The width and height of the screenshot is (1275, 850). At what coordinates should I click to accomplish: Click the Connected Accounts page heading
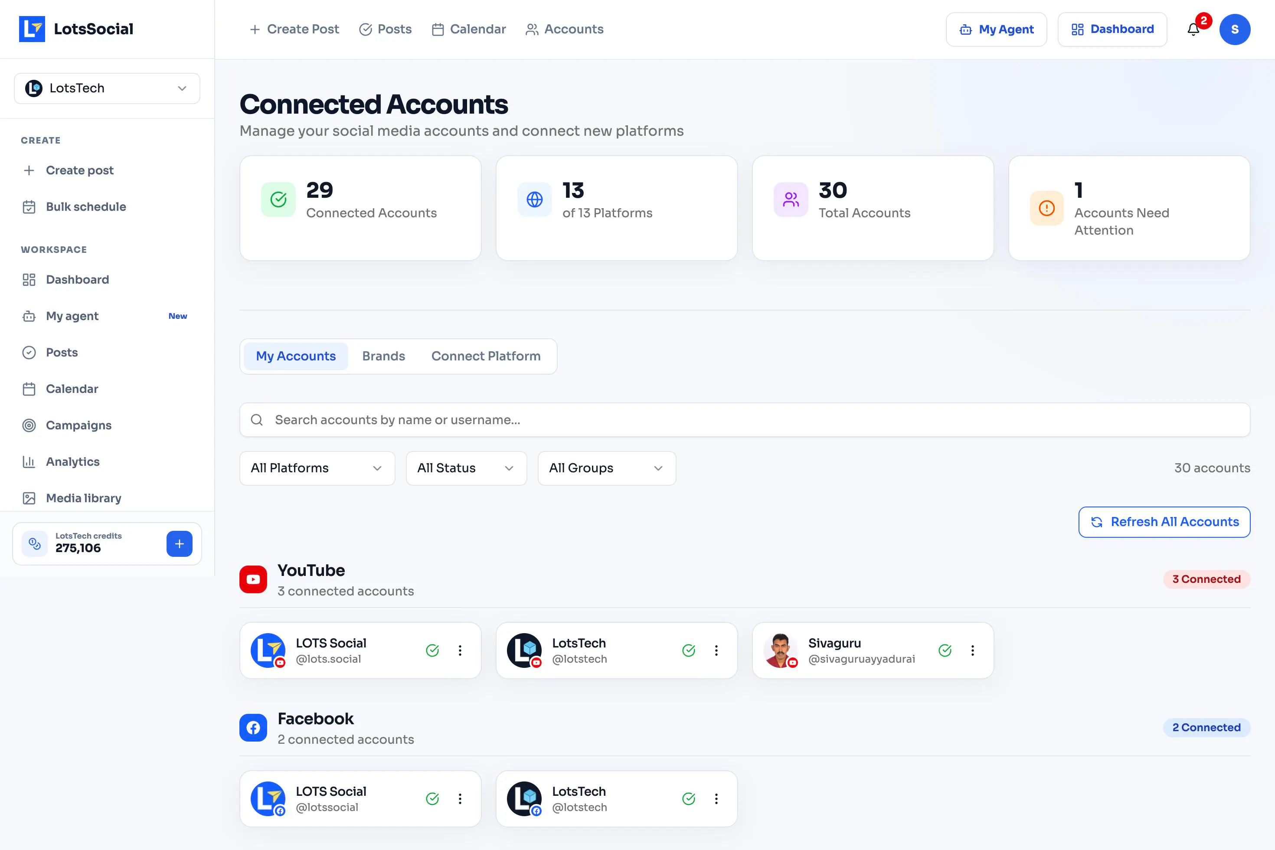point(374,104)
